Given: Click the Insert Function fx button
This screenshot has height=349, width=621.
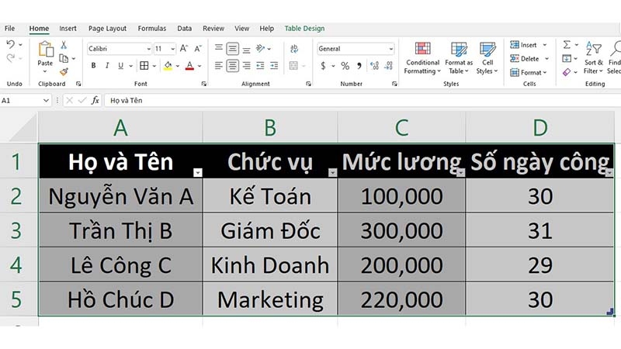Looking at the screenshot, I should 95,101.
